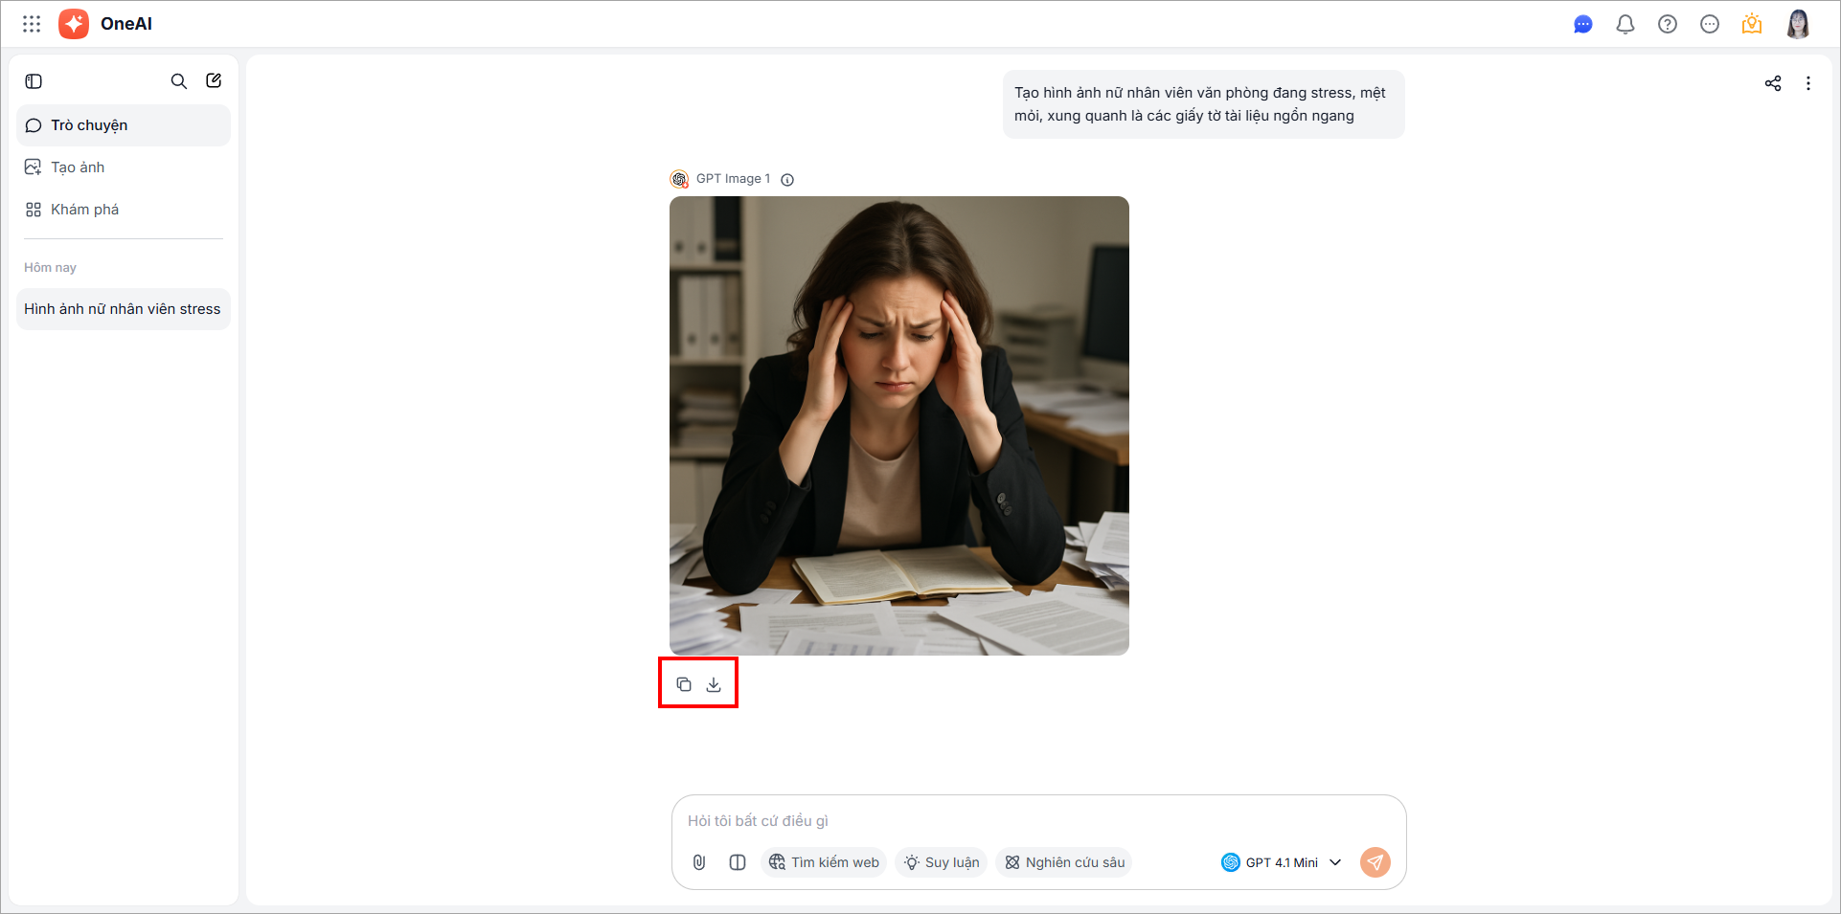Open Hình ảnh nữ nhân viên stress chat
This screenshot has height=914, width=1841.
tap(124, 309)
